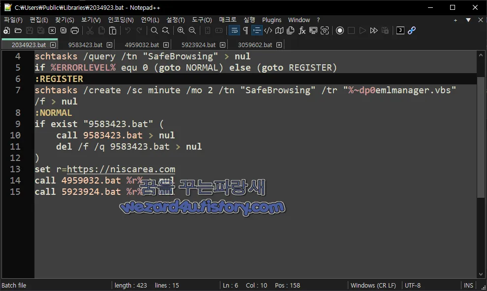Click the J plugin toolbar icon

coord(400,30)
